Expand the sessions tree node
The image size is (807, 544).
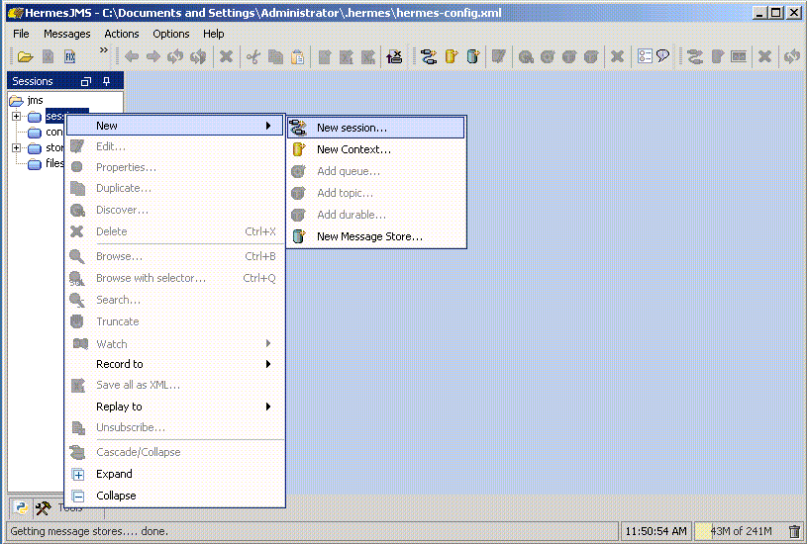tap(17, 117)
